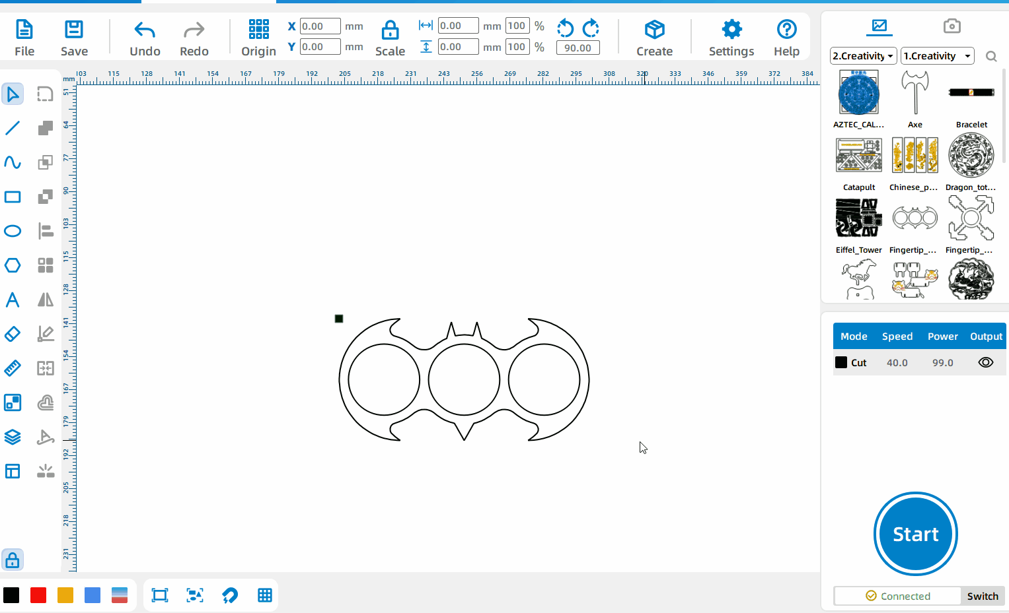Click the Cut layer power value 99.0

[x=942, y=363]
